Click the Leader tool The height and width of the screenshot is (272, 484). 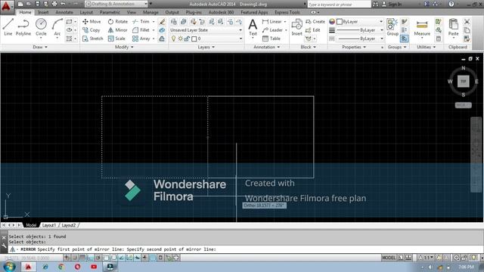tap(272, 30)
